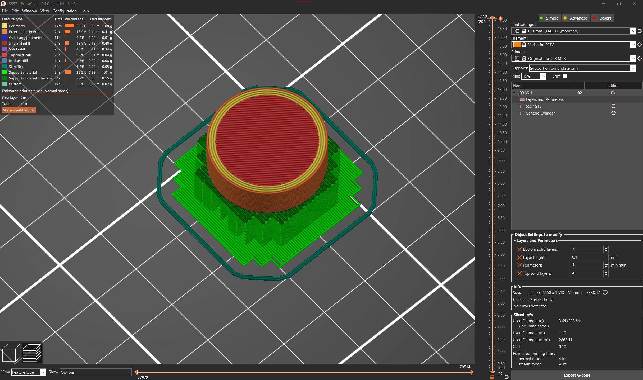The image size is (643, 380).
Task: Open print settings detailed configuration gear
Action: tap(640, 31)
